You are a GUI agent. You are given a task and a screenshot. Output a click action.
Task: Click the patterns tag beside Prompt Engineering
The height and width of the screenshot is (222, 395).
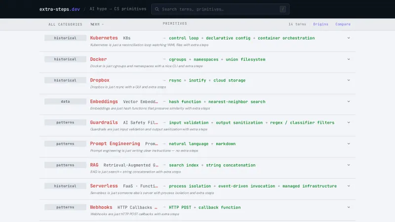click(65, 144)
